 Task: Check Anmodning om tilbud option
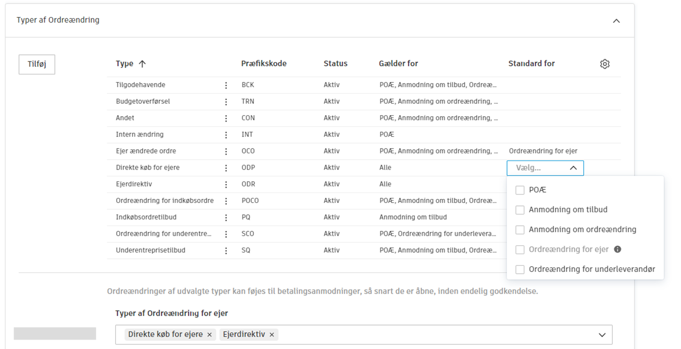(520, 210)
